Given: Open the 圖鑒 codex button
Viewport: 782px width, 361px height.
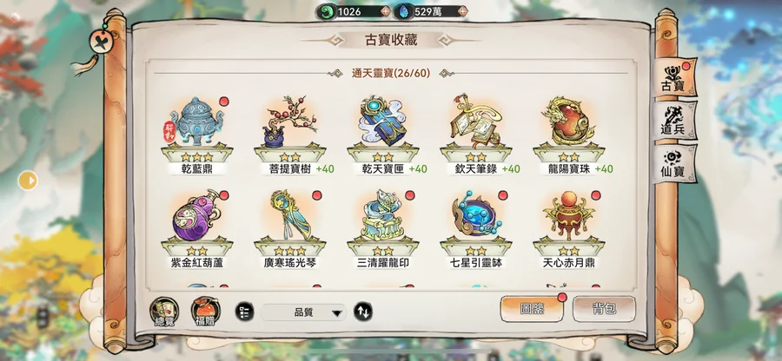Looking at the screenshot, I should [532, 309].
